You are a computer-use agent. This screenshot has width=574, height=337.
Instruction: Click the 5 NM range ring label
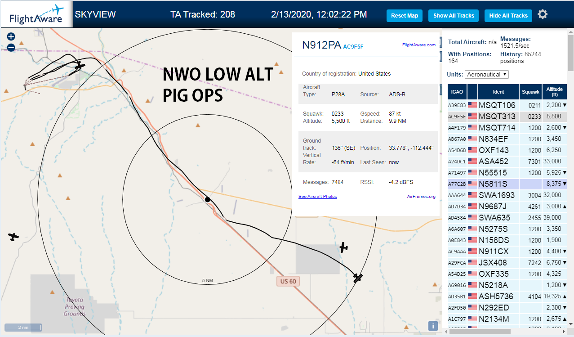click(207, 281)
